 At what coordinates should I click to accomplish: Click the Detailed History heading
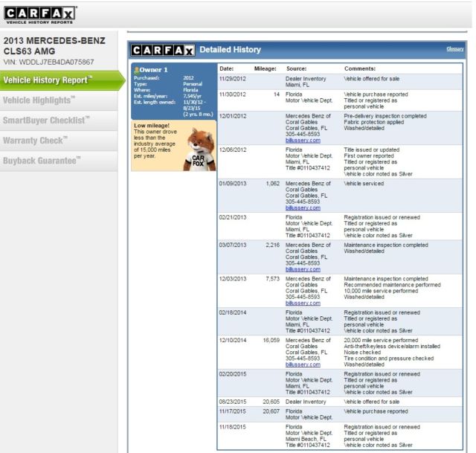pos(230,50)
